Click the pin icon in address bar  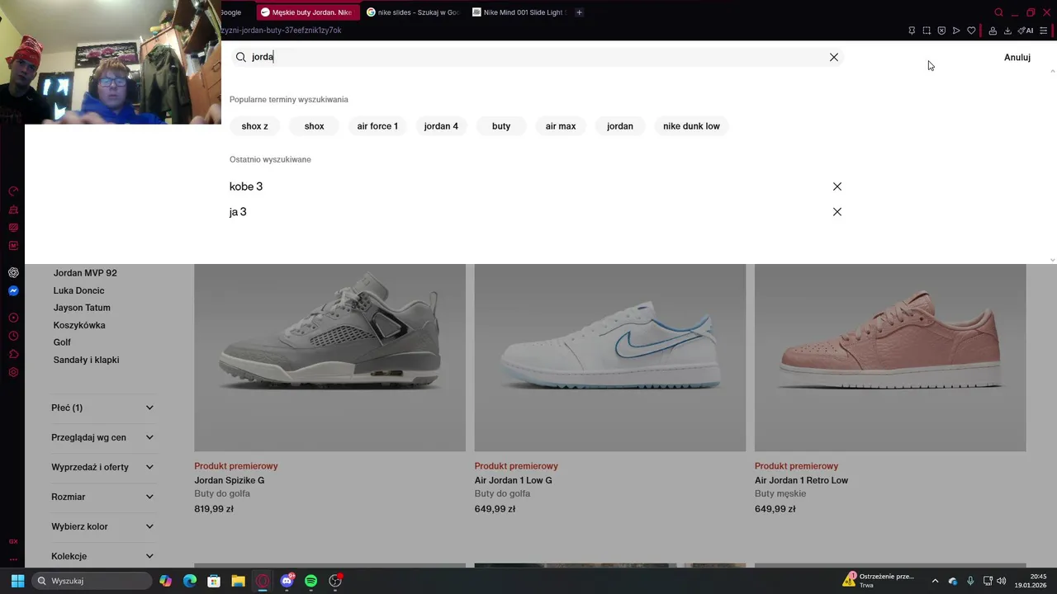pos(912,31)
